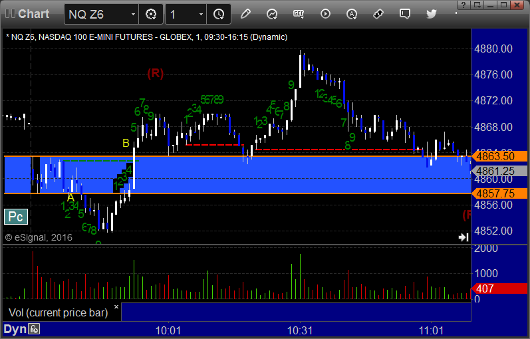The image size is (530, 339).
Task: Click the red (R) label on chart
Action: (155, 73)
